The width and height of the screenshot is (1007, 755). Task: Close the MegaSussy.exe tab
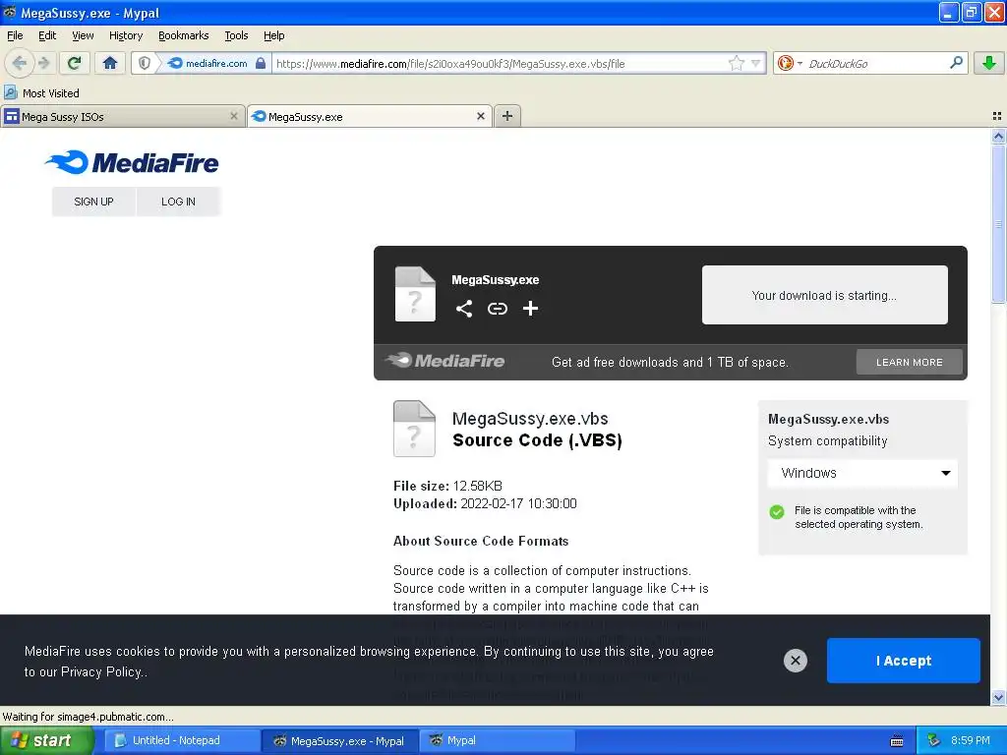point(480,116)
